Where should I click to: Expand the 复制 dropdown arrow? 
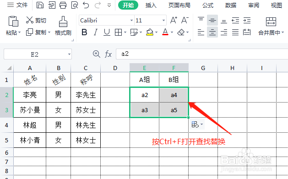(49, 33)
